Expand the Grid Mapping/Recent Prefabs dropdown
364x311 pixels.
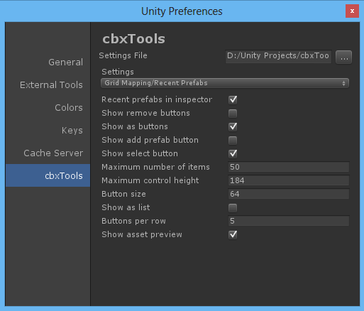point(225,83)
